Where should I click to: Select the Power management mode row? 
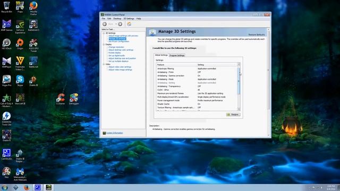(197, 100)
